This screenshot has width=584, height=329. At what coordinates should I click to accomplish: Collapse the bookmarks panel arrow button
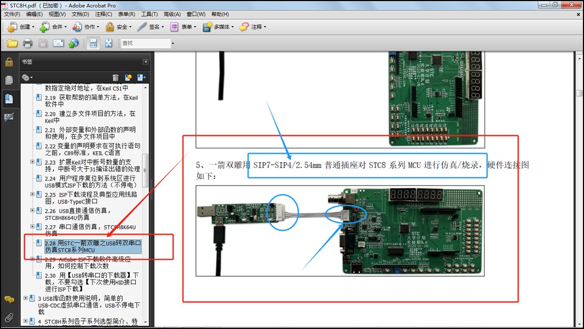[146, 62]
